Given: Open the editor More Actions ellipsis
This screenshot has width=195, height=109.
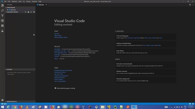Looking at the screenshot, I should click(193, 5).
